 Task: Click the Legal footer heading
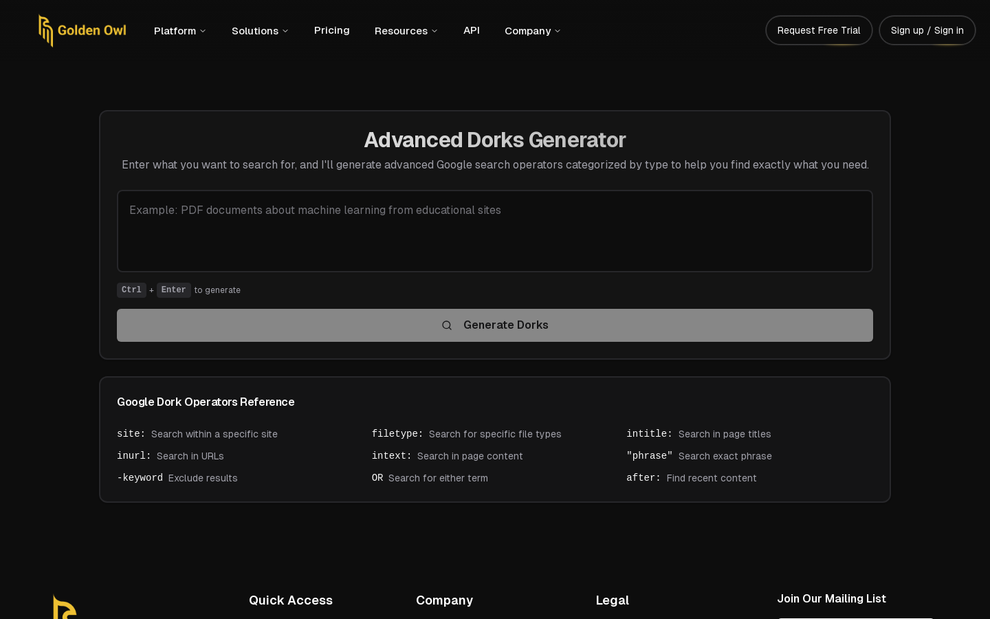613,600
